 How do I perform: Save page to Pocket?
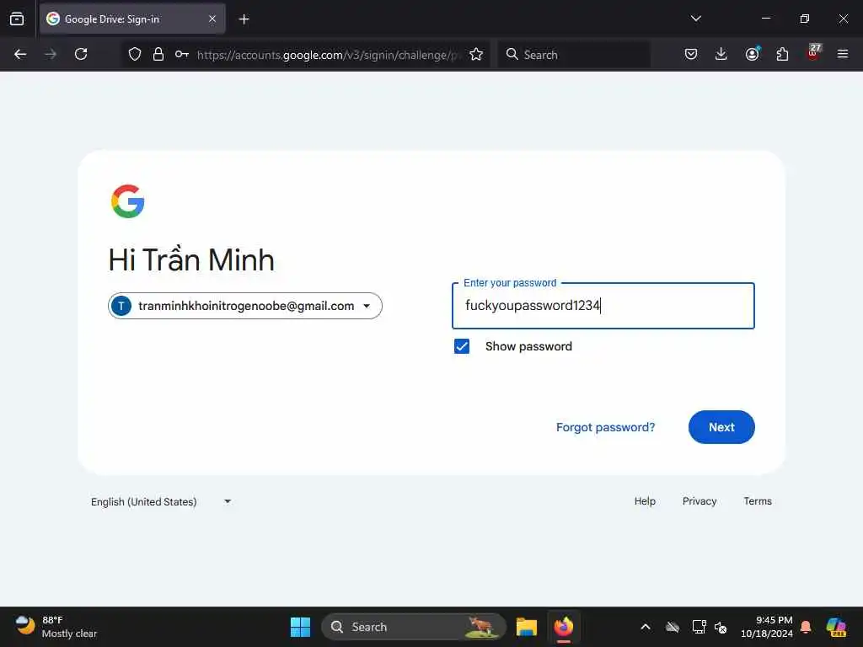[691, 54]
